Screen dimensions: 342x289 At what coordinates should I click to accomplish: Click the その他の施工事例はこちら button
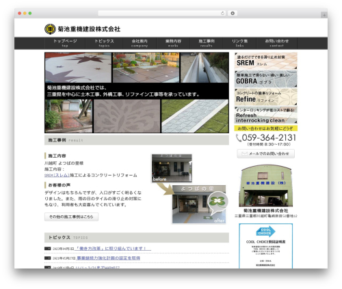71,217
